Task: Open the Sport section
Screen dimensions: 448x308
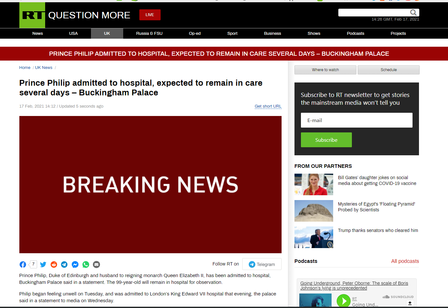Action: pyautogui.click(x=232, y=34)
